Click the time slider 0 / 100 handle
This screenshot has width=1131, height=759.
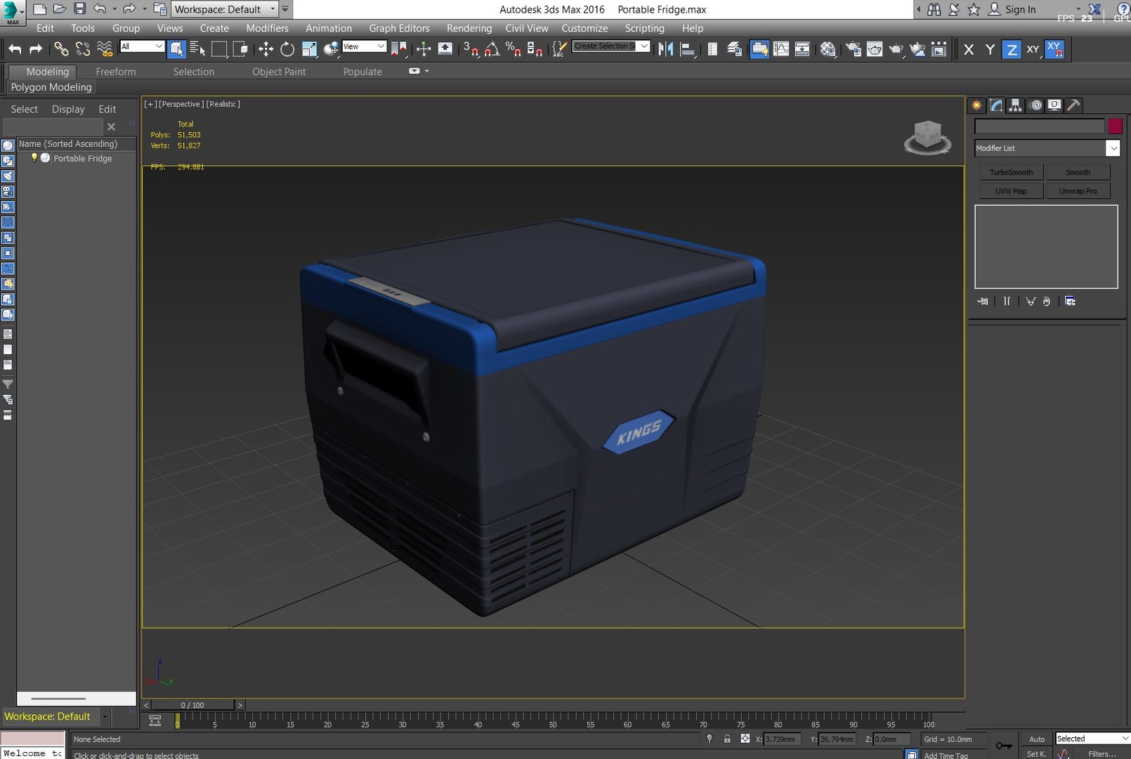point(192,705)
